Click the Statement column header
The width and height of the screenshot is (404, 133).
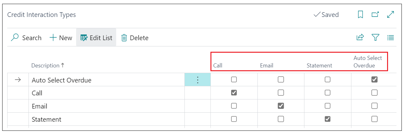pos(319,66)
